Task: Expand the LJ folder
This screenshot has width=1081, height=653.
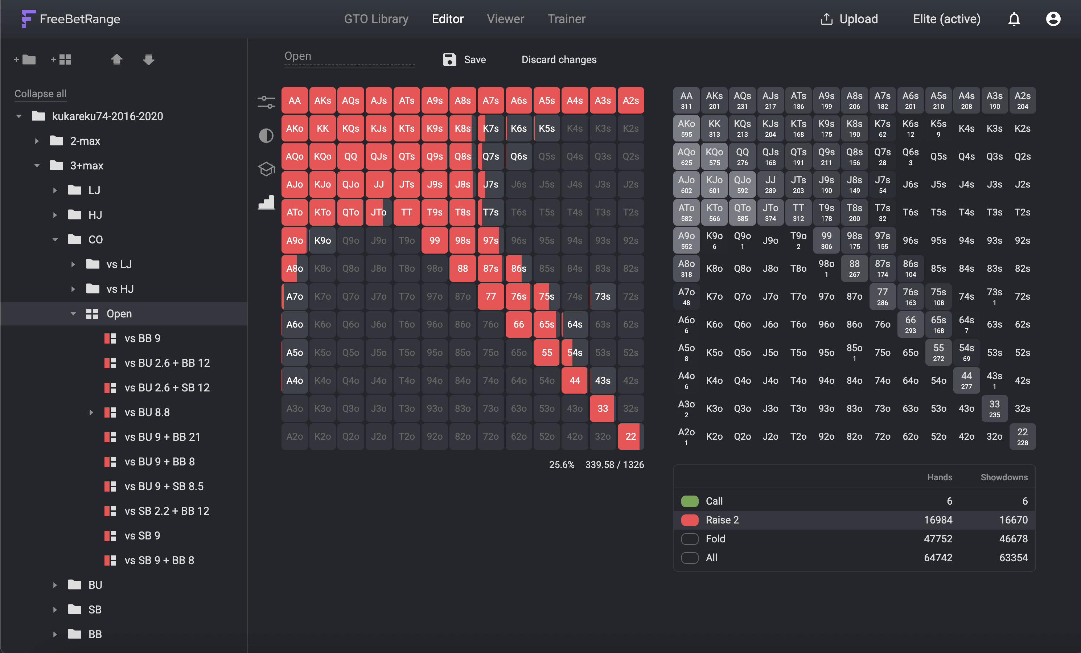Action: coord(55,190)
